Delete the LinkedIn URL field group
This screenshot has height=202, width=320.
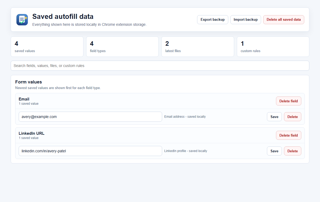289,135
